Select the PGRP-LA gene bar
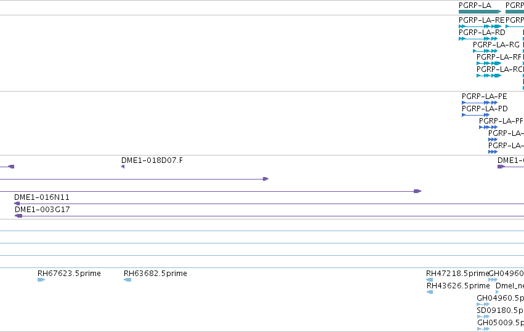Viewport: 524px width, 332px height. click(x=480, y=12)
